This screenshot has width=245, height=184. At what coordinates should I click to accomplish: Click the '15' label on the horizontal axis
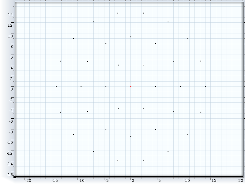pos(214,181)
